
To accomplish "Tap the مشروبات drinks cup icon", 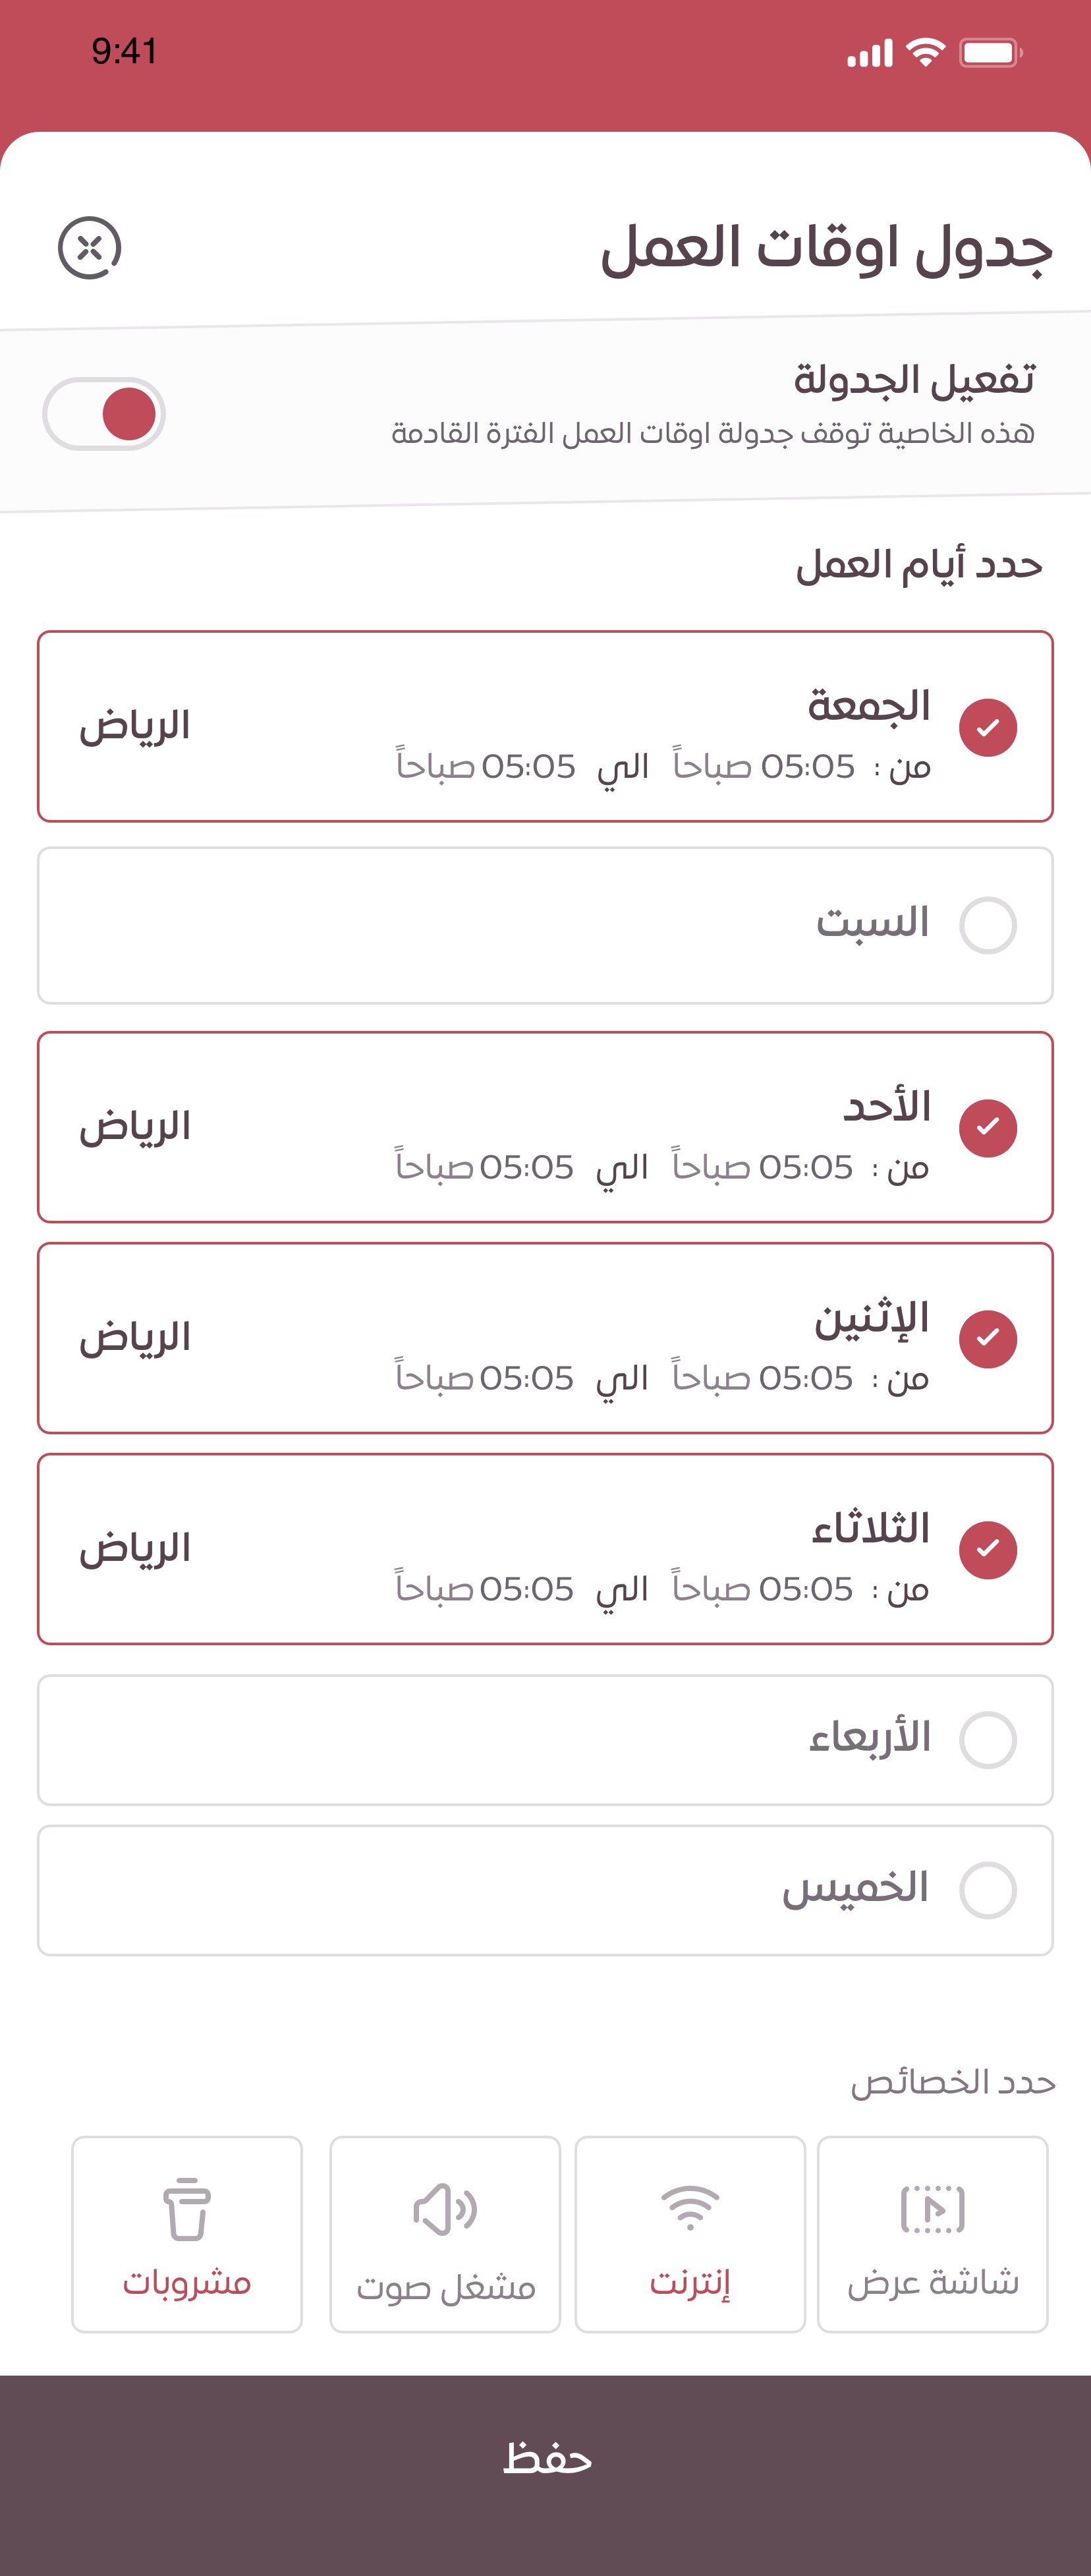I will 187,2209.
